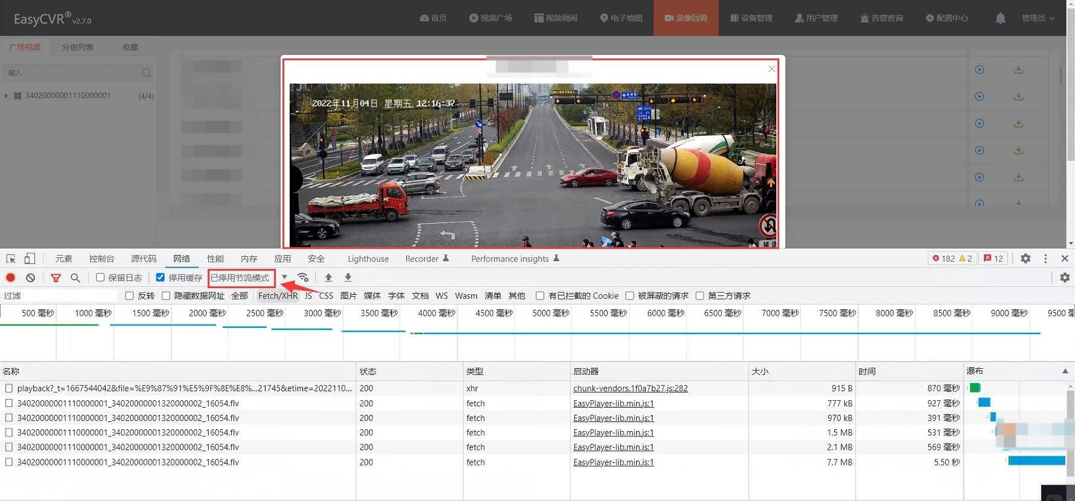Switch to the Recorder tab
The image size is (1075, 501).
(x=427, y=259)
